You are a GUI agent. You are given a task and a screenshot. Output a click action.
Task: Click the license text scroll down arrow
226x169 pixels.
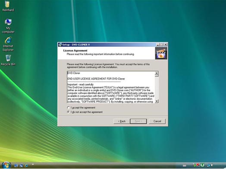pyautogui.click(x=157, y=101)
